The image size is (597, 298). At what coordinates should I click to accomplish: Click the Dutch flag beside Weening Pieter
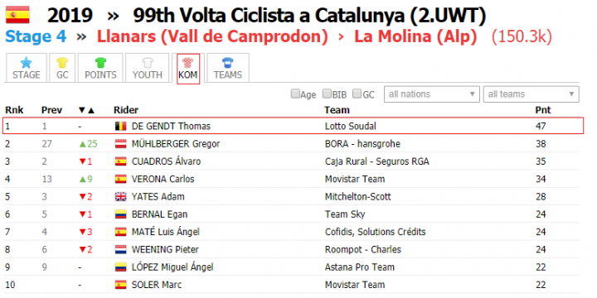121,250
